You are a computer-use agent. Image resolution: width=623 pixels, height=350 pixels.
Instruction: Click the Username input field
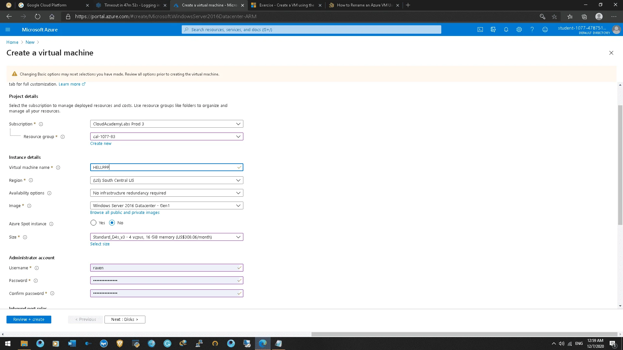[x=166, y=268]
